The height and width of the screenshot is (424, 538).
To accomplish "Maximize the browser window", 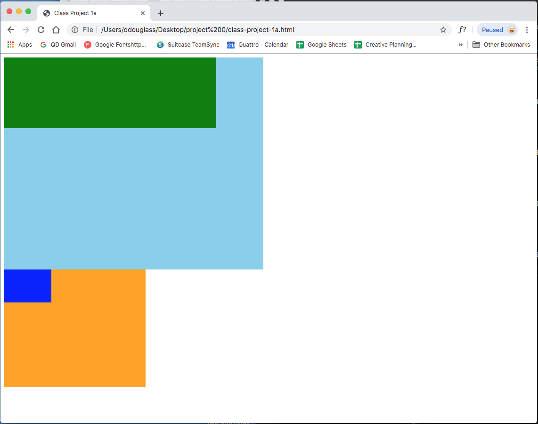I will pyautogui.click(x=28, y=11).
